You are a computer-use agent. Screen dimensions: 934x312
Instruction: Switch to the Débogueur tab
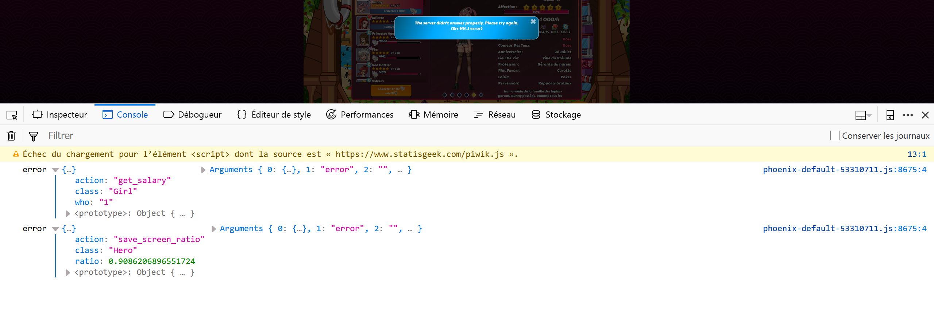coord(193,115)
